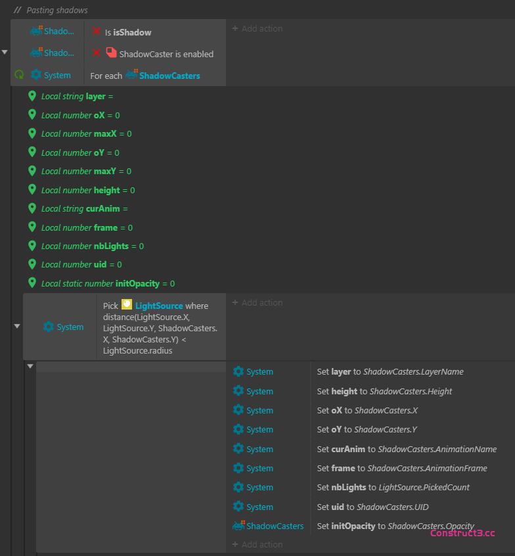Viewport: 515px width, 556px height.
Task: Click the yellow LightSource object icon
Action: [x=127, y=305]
